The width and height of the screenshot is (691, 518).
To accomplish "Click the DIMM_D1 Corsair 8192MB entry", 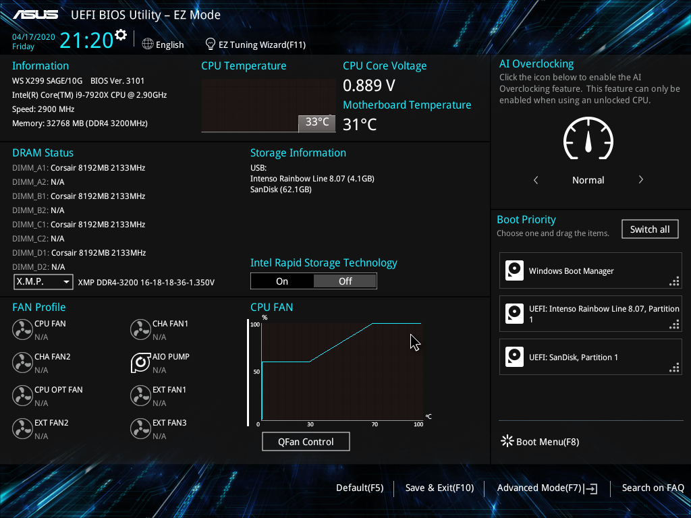I will (79, 253).
